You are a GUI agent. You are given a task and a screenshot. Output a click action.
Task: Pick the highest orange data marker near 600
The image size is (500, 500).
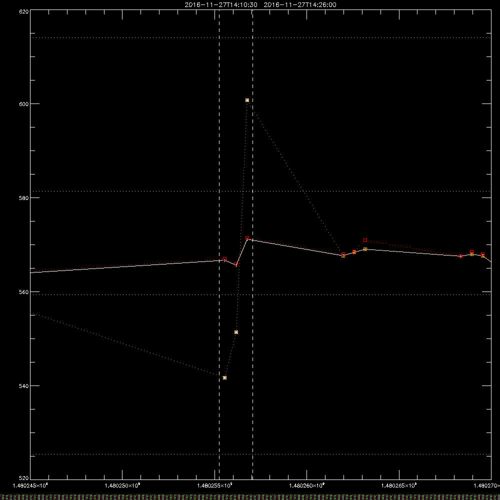247,100
